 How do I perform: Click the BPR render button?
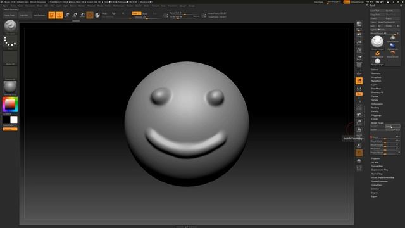pyautogui.click(x=359, y=24)
